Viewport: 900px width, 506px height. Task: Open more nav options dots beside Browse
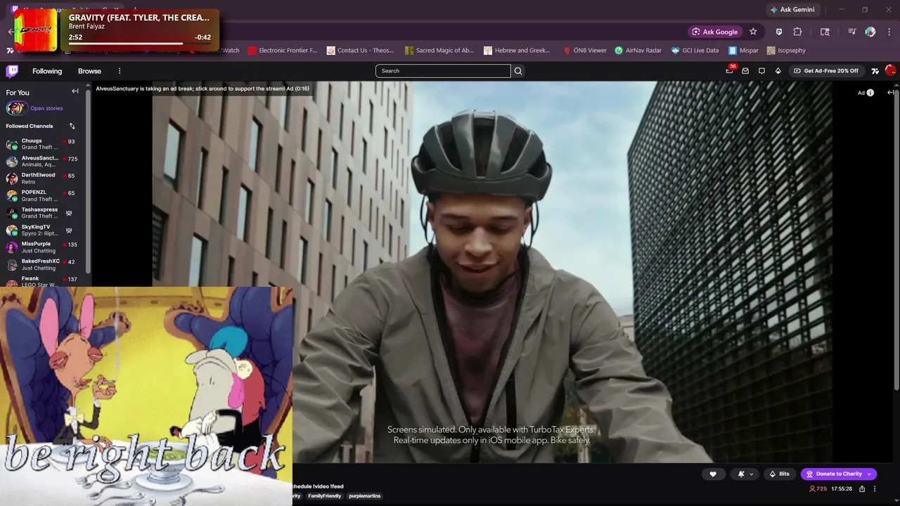[x=120, y=71]
